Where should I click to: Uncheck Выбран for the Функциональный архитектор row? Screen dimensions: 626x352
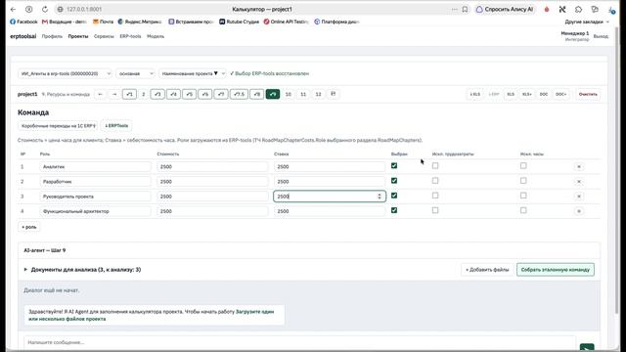394,210
